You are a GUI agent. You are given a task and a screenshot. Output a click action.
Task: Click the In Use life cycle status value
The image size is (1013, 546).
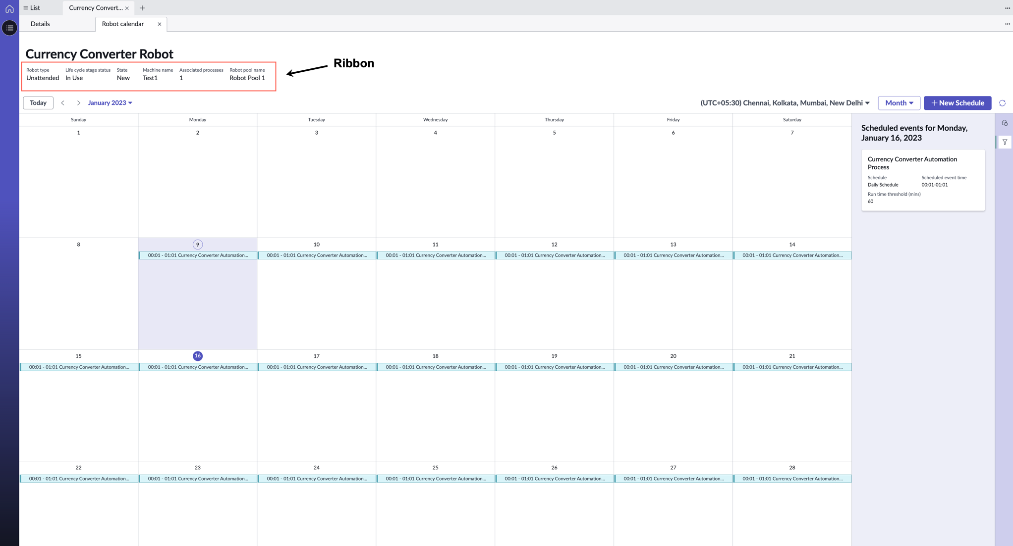pyautogui.click(x=74, y=78)
